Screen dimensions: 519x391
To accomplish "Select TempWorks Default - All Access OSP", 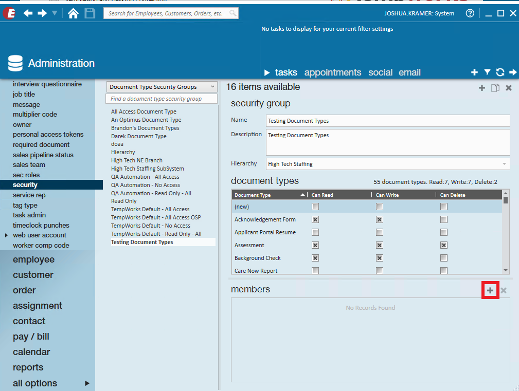I will [x=156, y=217].
